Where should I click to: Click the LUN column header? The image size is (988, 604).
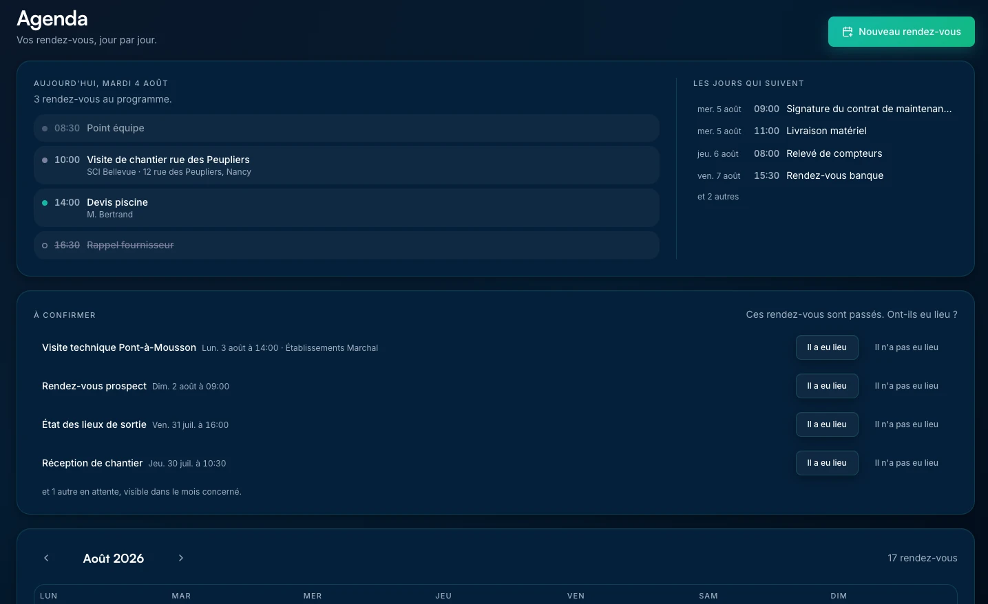tap(49, 596)
